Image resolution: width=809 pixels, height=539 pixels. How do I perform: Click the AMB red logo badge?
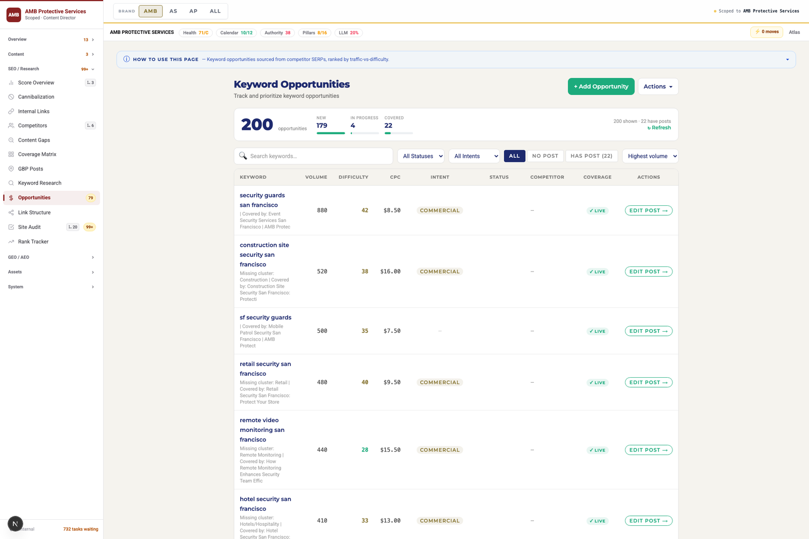(x=14, y=15)
